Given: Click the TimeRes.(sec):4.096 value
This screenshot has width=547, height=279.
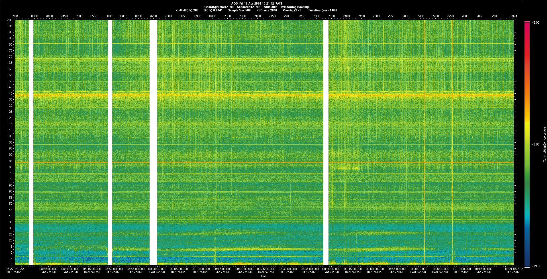Looking at the screenshot, I should click(x=323, y=11).
